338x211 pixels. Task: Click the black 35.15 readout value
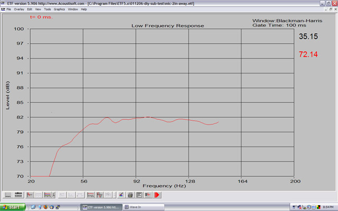(x=308, y=36)
